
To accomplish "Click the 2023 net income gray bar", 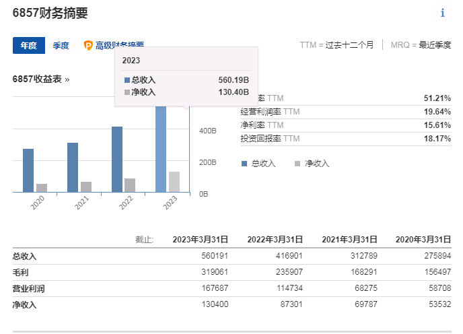I will click(174, 182).
